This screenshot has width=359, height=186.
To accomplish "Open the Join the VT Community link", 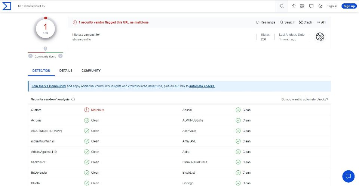I will [49, 86].
